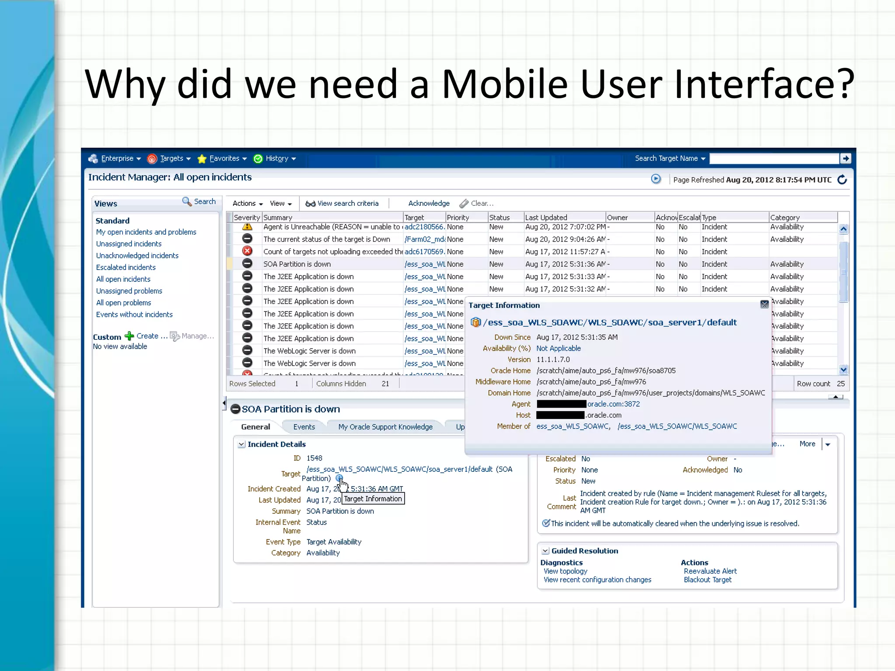Click the View search criteria glasses icon
Image resolution: width=895 pixels, height=671 pixels.
point(310,204)
